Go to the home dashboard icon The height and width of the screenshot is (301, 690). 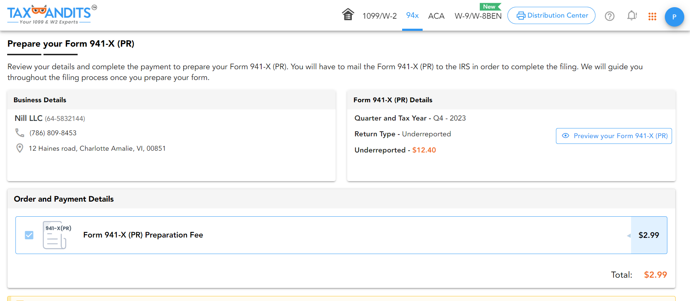click(x=348, y=15)
